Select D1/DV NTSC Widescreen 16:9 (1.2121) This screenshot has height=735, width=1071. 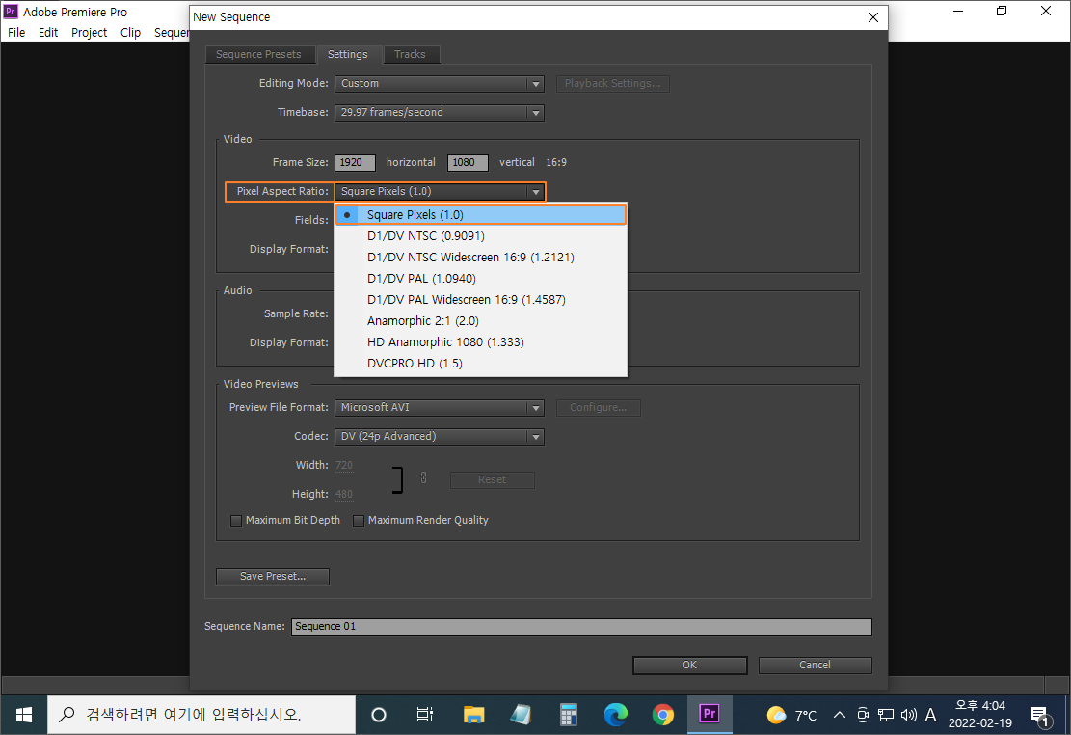481,258
